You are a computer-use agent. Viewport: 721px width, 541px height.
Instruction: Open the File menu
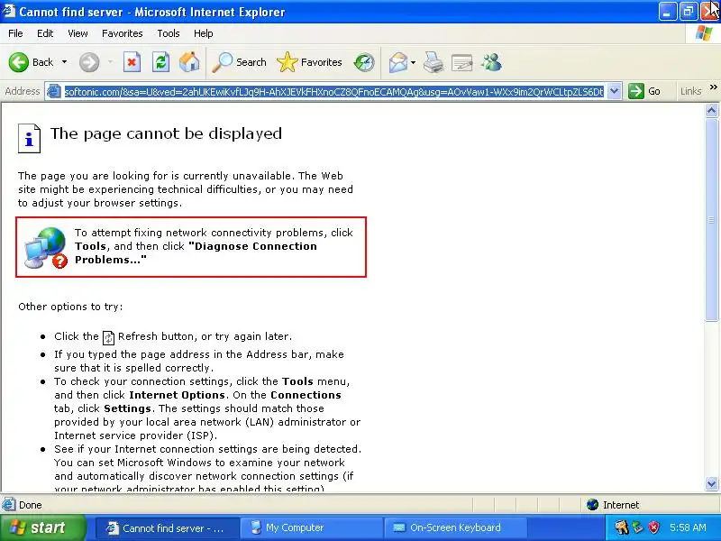tap(15, 33)
